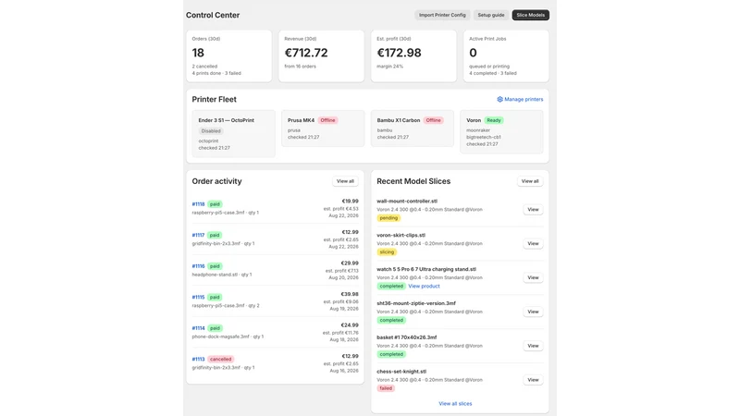Click the Ready badge on Voron
This screenshot has height=416, width=740.
click(494, 120)
